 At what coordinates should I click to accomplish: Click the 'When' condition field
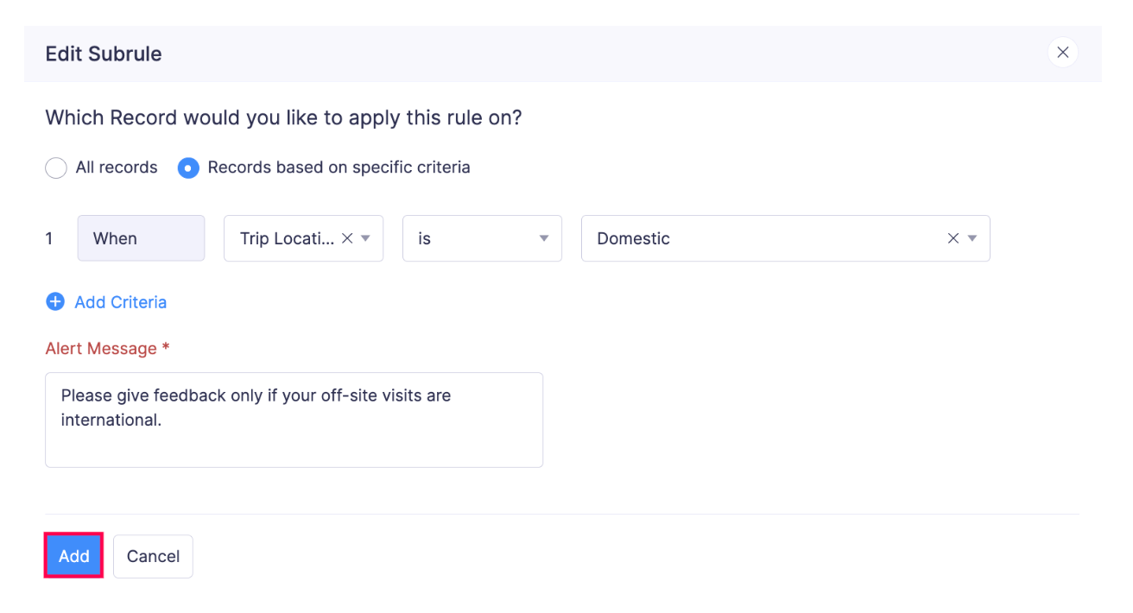(141, 238)
